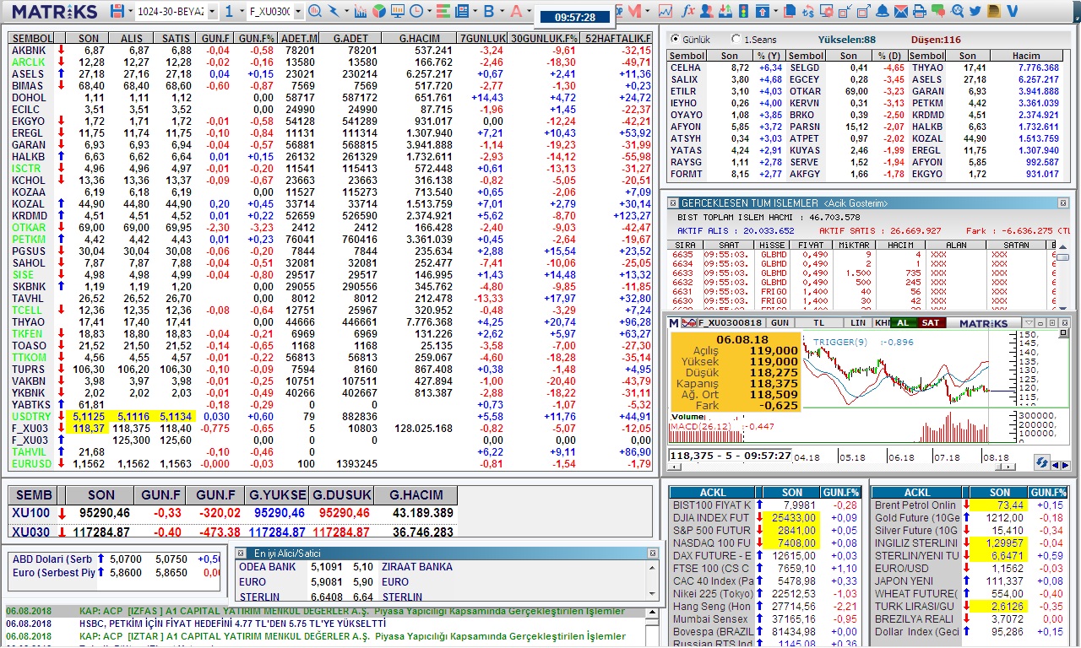The image size is (1081, 648).
Task: Click the red M icon in toolbar
Action: (635, 11)
